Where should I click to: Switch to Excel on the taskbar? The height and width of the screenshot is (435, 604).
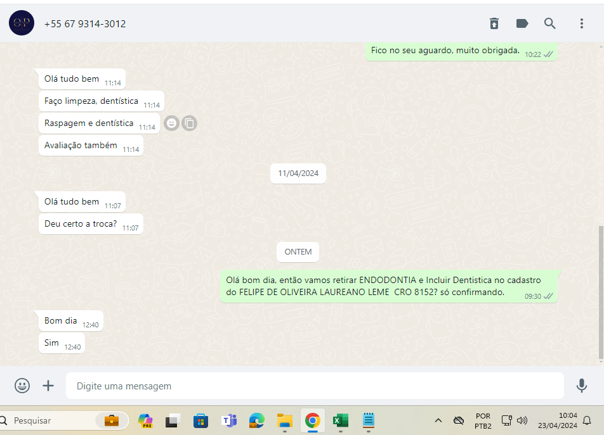pos(341,421)
